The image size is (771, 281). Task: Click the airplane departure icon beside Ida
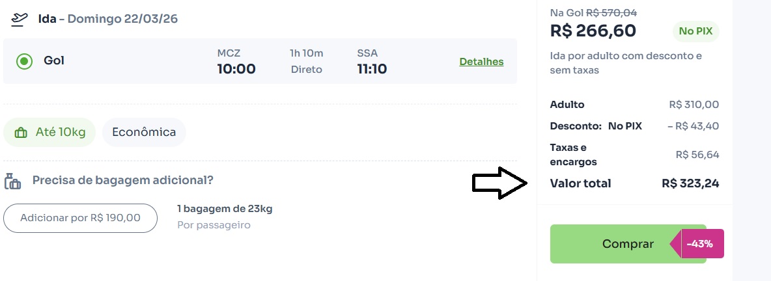pyautogui.click(x=20, y=18)
